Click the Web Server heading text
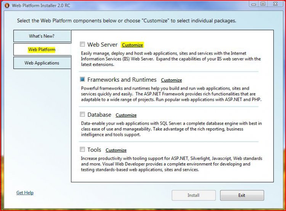 tap(102, 45)
